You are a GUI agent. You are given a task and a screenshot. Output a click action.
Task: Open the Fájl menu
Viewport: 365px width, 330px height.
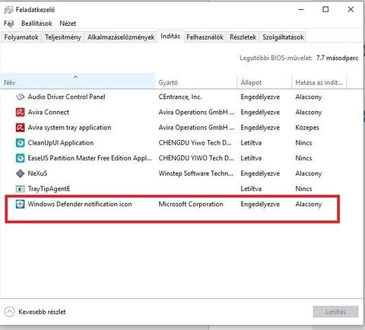point(9,24)
